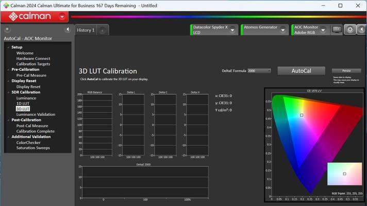
Task: Select the highlighted 3D LUT step
Action: 23,109
